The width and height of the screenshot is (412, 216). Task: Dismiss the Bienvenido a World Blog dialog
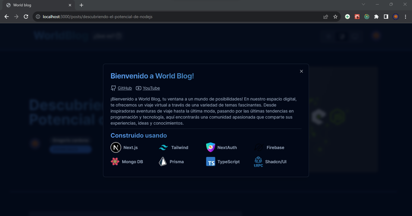[x=301, y=71]
